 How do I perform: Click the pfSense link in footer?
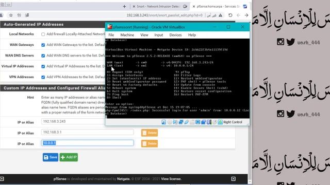click(x=60, y=179)
